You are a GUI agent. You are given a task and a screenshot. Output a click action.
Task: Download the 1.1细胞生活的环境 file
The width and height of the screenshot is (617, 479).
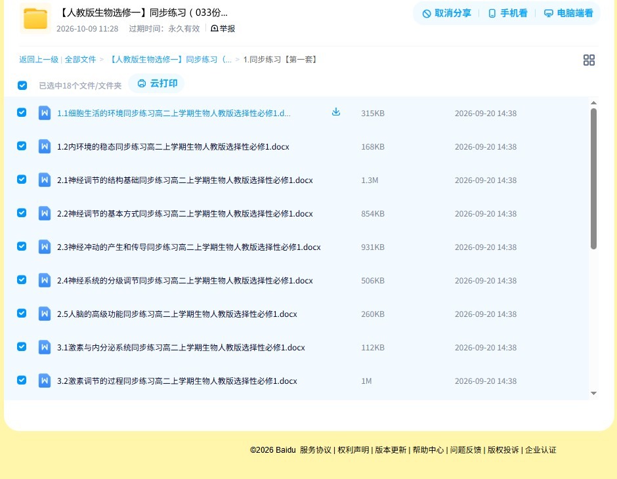point(335,112)
